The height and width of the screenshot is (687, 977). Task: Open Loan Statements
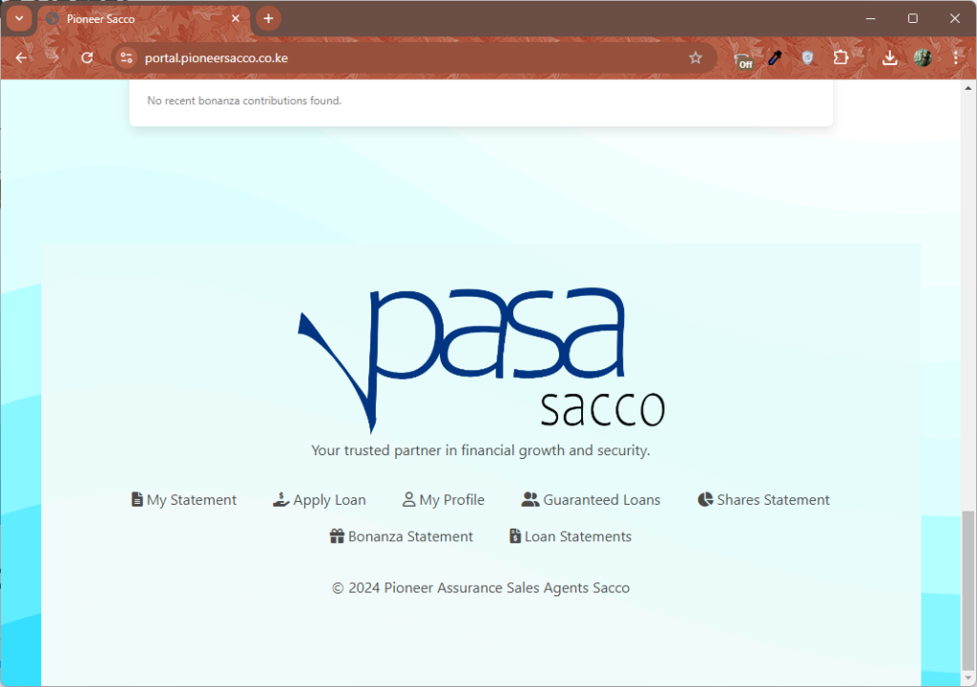(571, 537)
